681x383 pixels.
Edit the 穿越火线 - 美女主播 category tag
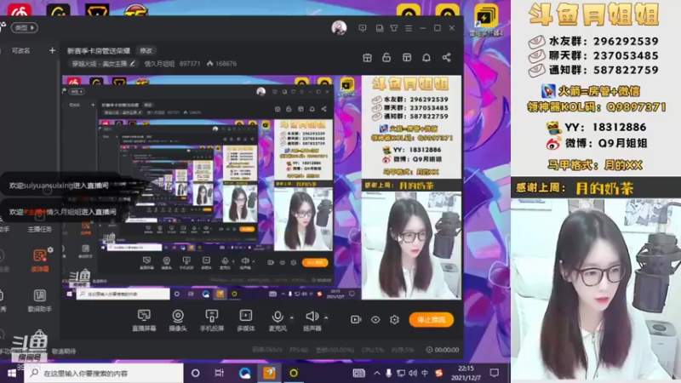tap(103, 63)
